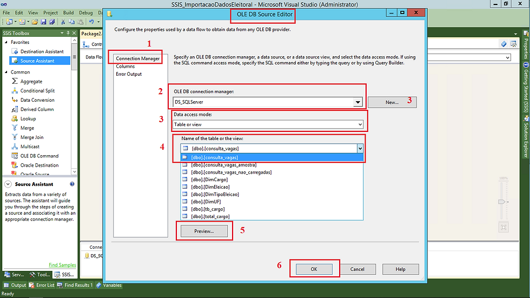530x298 pixels.
Task: Pick the Conditional Split transformation
Action: 37,90
